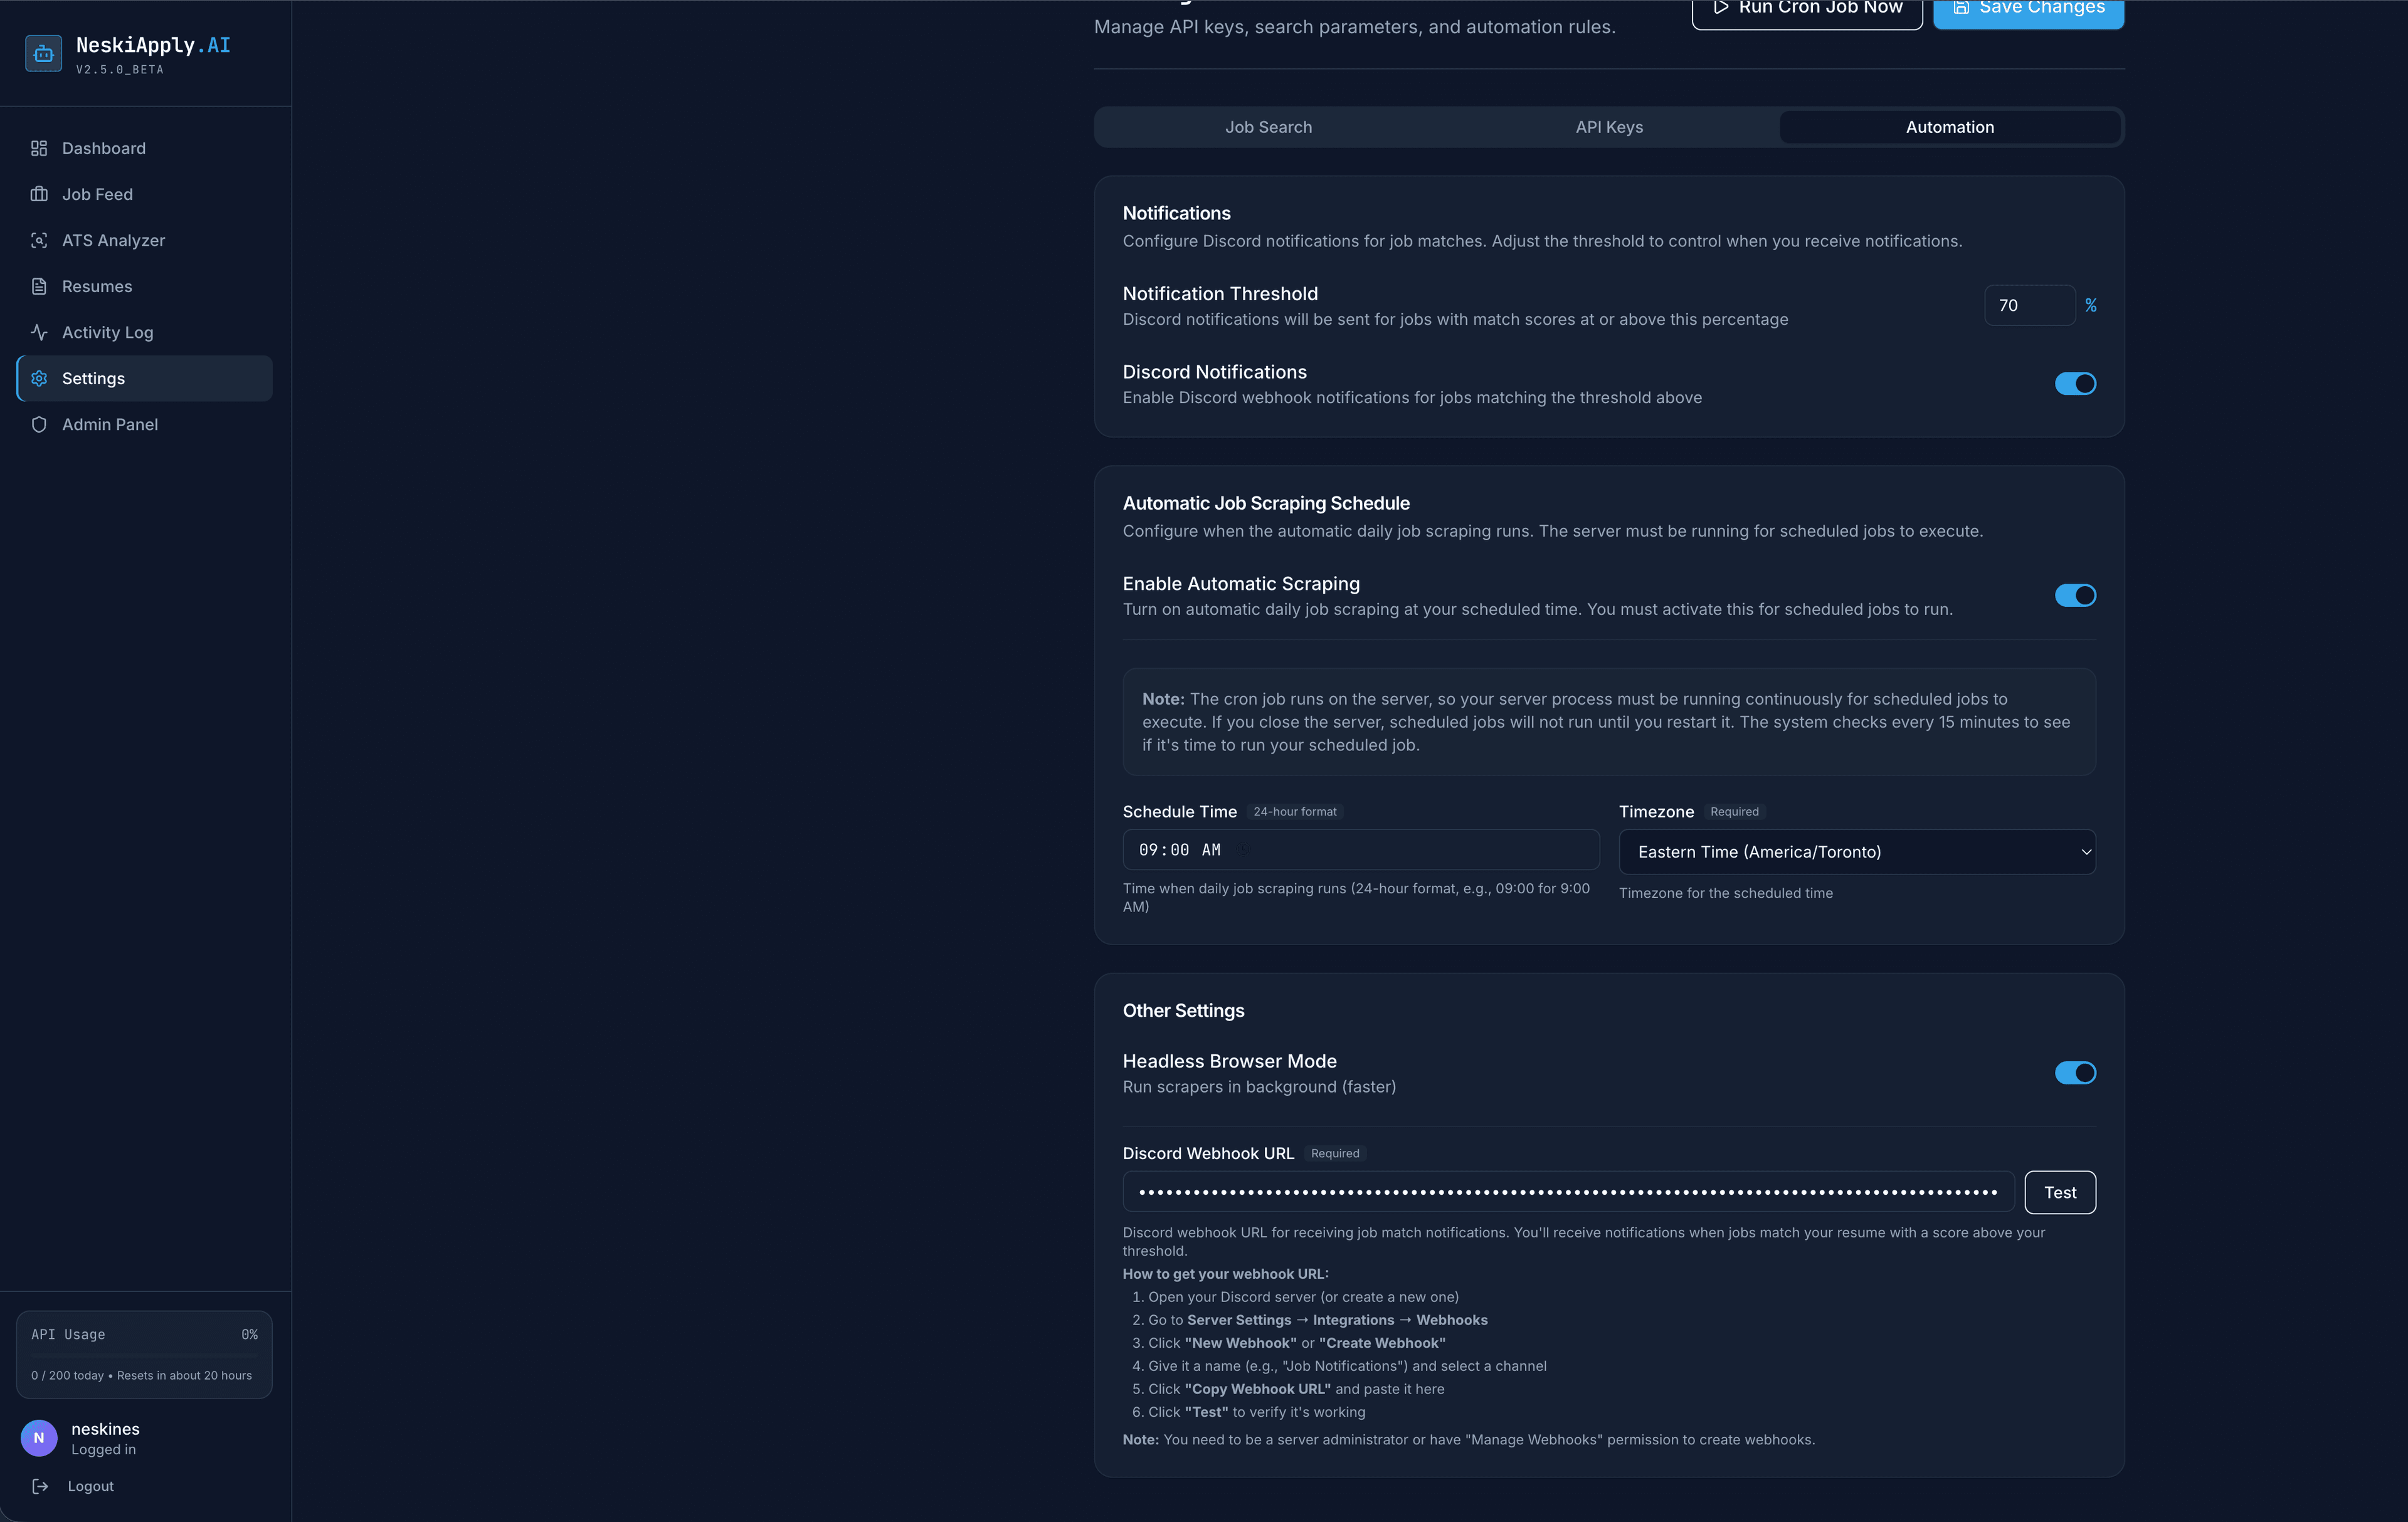Click the neskines user avatar
The image size is (2408, 1522).
coord(39,1438)
